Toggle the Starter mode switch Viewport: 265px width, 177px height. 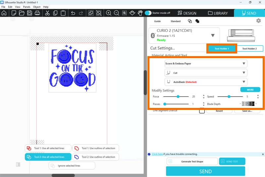click(148, 13)
